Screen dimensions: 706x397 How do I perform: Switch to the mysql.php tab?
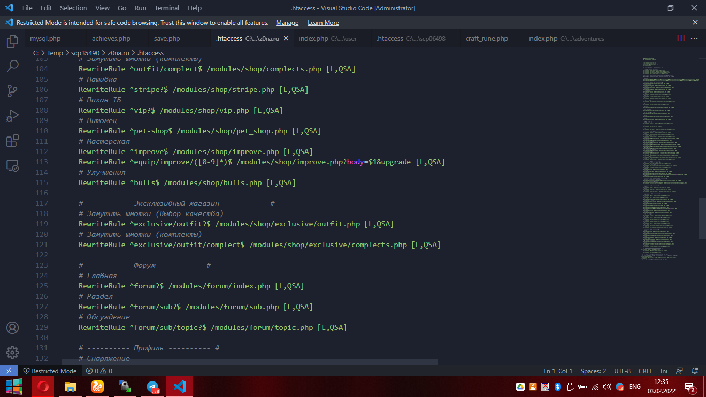(45, 39)
